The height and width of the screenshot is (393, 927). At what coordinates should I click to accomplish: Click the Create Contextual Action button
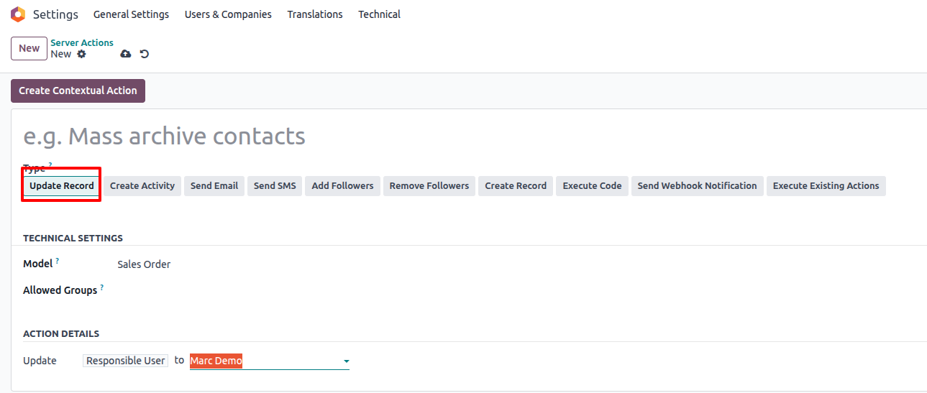pyautogui.click(x=78, y=91)
